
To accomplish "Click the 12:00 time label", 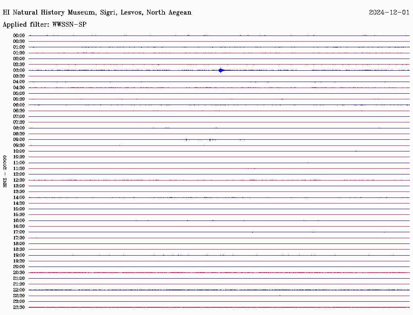I will (x=19, y=174).
